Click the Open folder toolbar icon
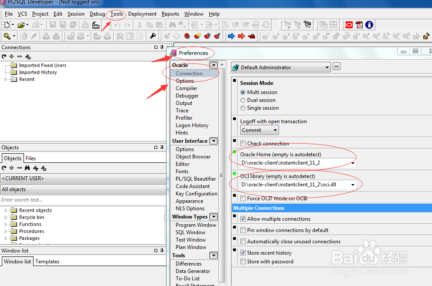Image resolution: width=432 pixels, height=286 pixels. point(21,25)
